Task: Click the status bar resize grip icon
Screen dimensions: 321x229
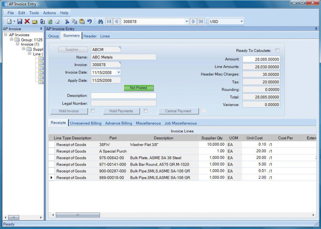Action: pyautogui.click(x=316, y=224)
